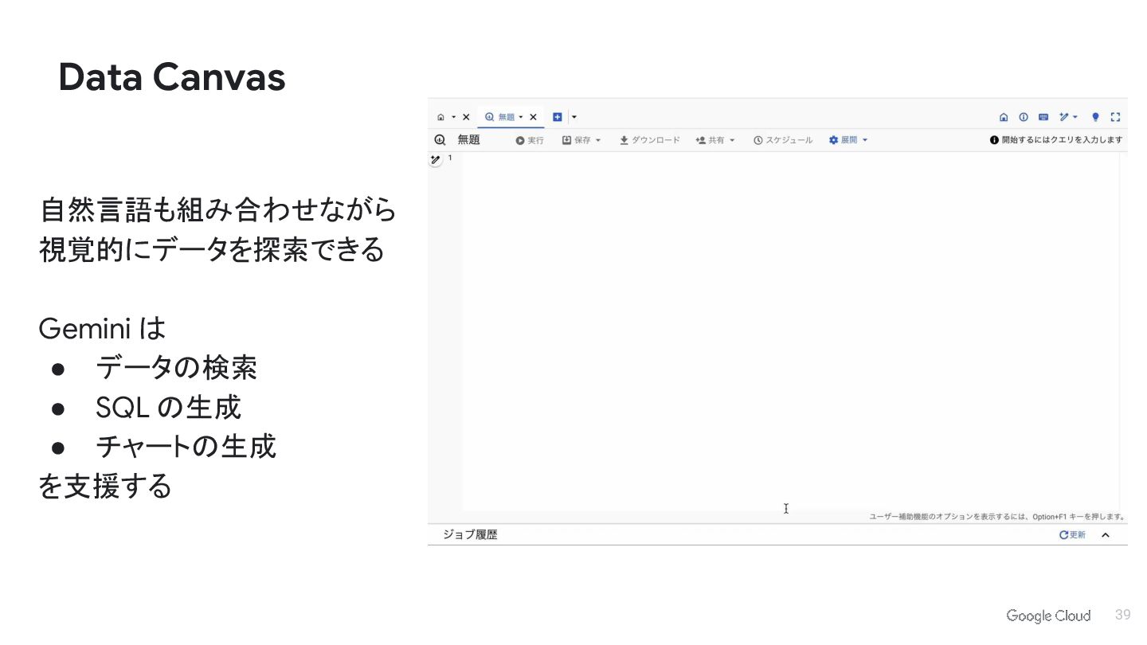Open the 保存 save menu
Viewport: 1147px width, 645px height.
coord(581,140)
